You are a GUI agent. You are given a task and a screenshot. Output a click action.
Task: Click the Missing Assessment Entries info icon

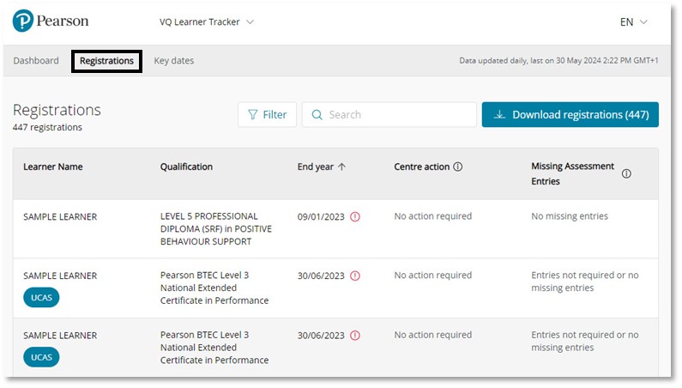626,174
